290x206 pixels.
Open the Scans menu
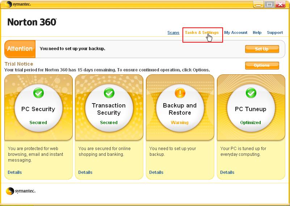point(173,32)
